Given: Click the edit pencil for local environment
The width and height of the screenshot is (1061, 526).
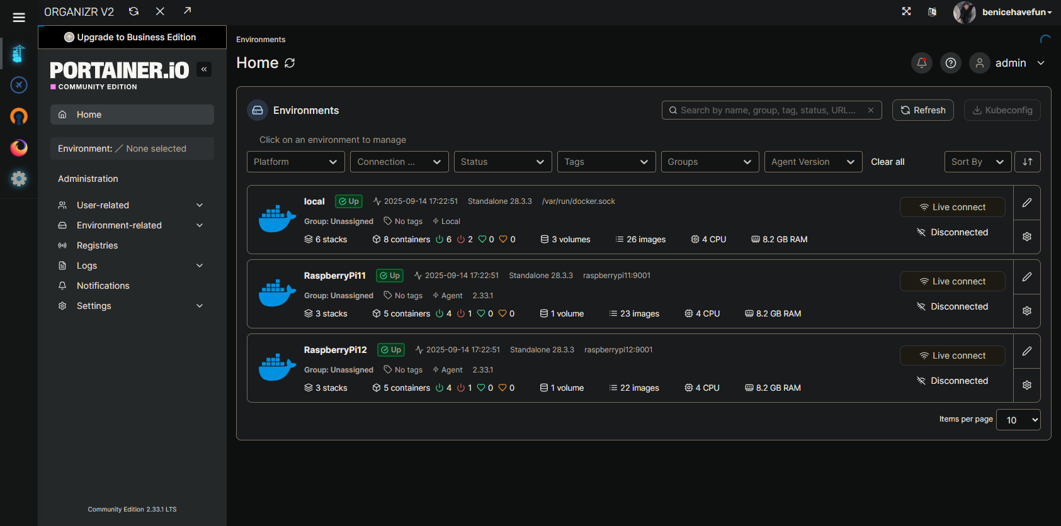Looking at the screenshot, I should tap(1026, 203).
